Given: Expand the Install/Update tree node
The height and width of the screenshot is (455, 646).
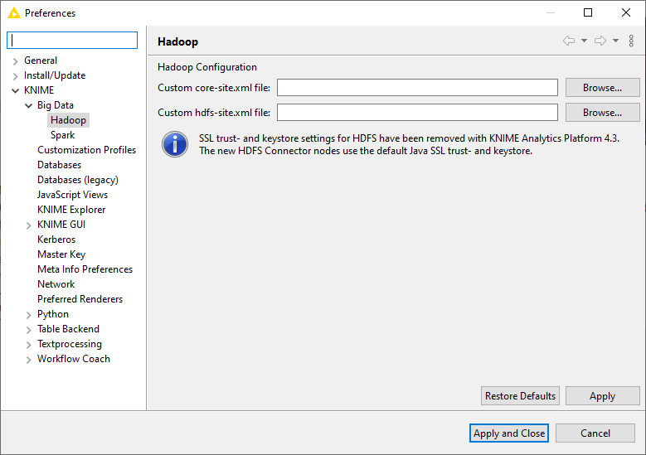Looking at the screenshot, I should pos(16,76).
